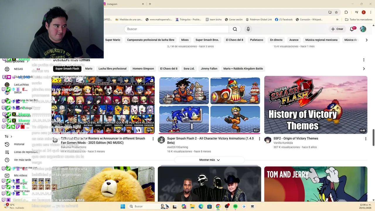Image resolution: width=375 pixels, height=211 pixels.
Task: Expand videos with the Mostrar más button
Action: point(209,160)
